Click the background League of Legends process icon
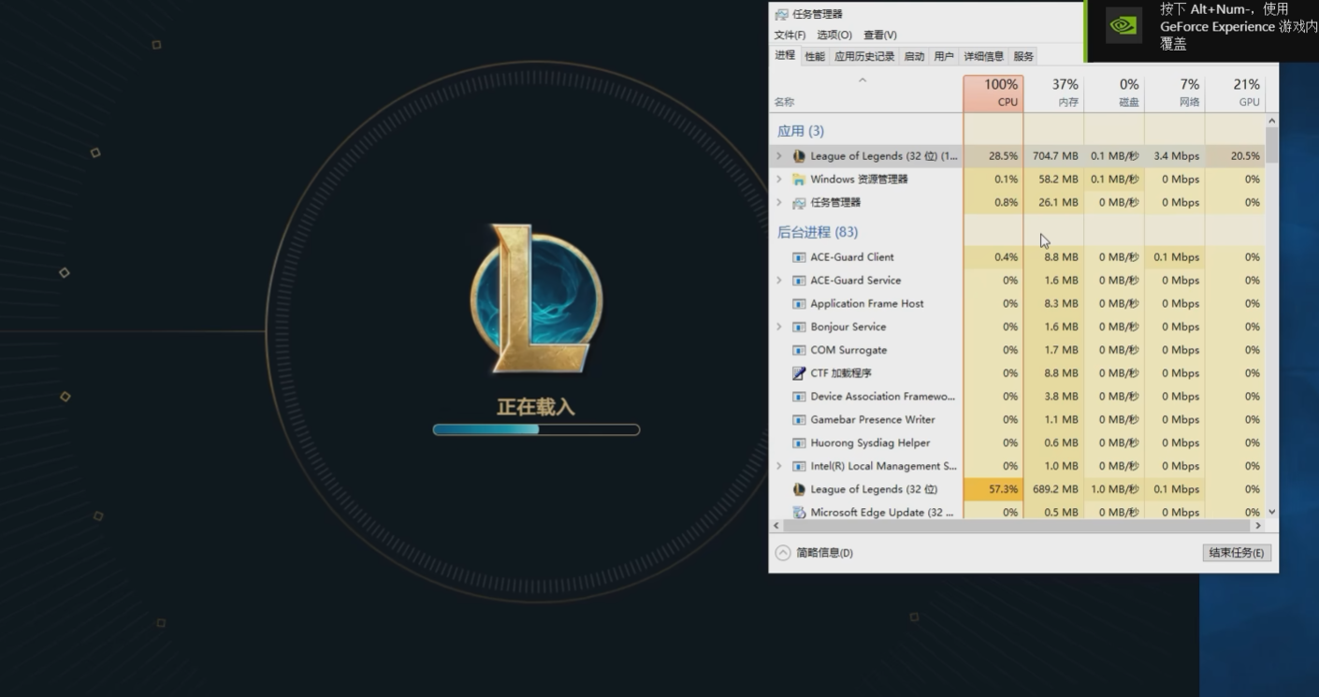Image resolution: width=1319 pixels, height=697 pixels. tap(799, 489)
